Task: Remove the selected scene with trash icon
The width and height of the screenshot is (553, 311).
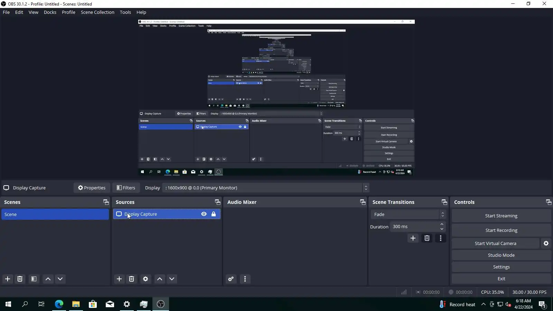Action: pyautogui.click(x=20, y=279)
